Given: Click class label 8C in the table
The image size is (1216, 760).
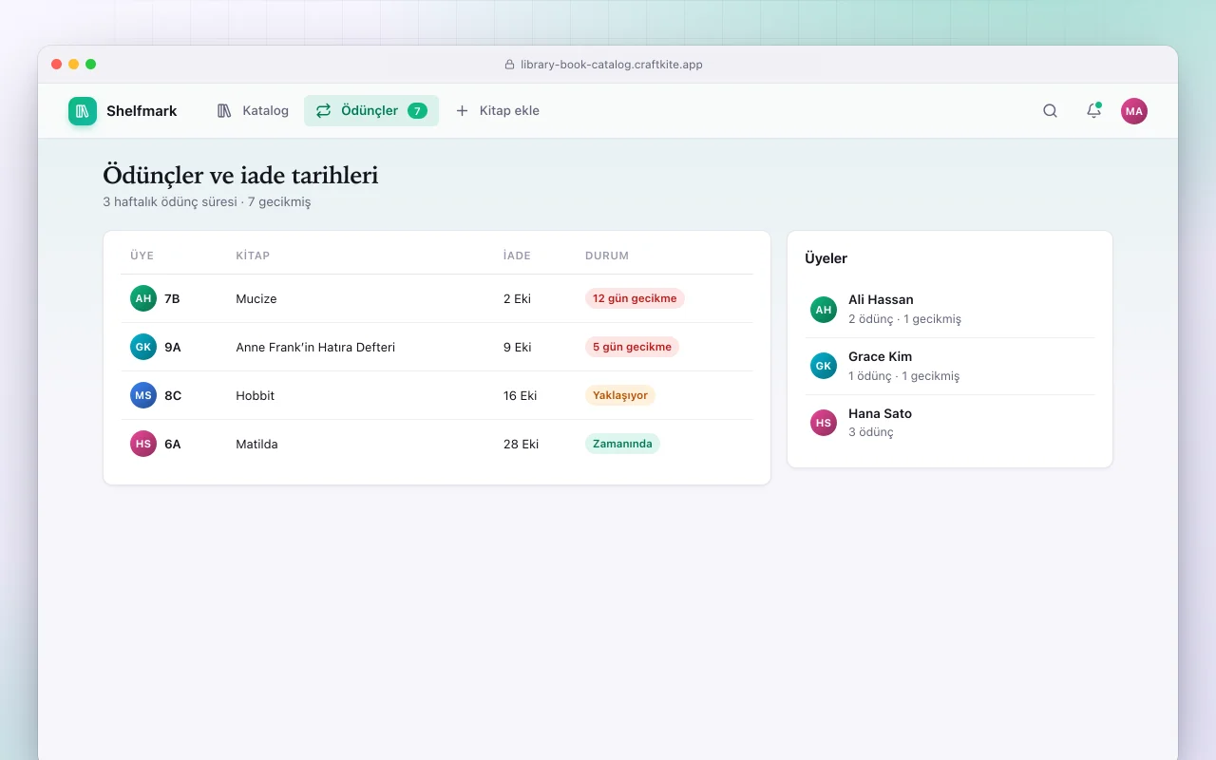Looking at the screenshot, I should coord(173,395).
